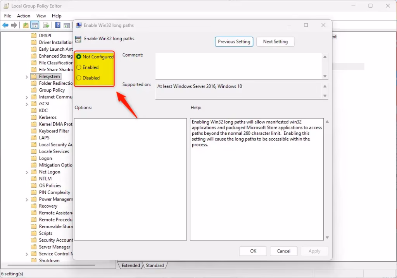This screenshot has width=397, height=278.
Task: Switch to the Extended tab
Action: [x=131, y=265]
